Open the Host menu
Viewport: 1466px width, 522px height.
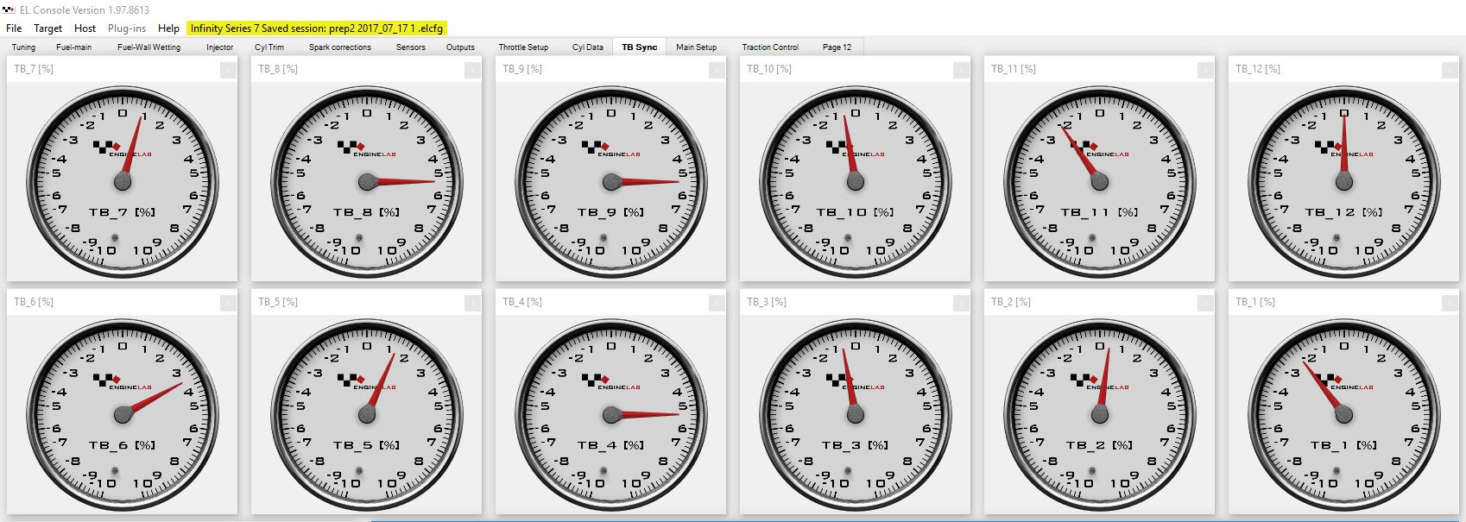(85, 28)
